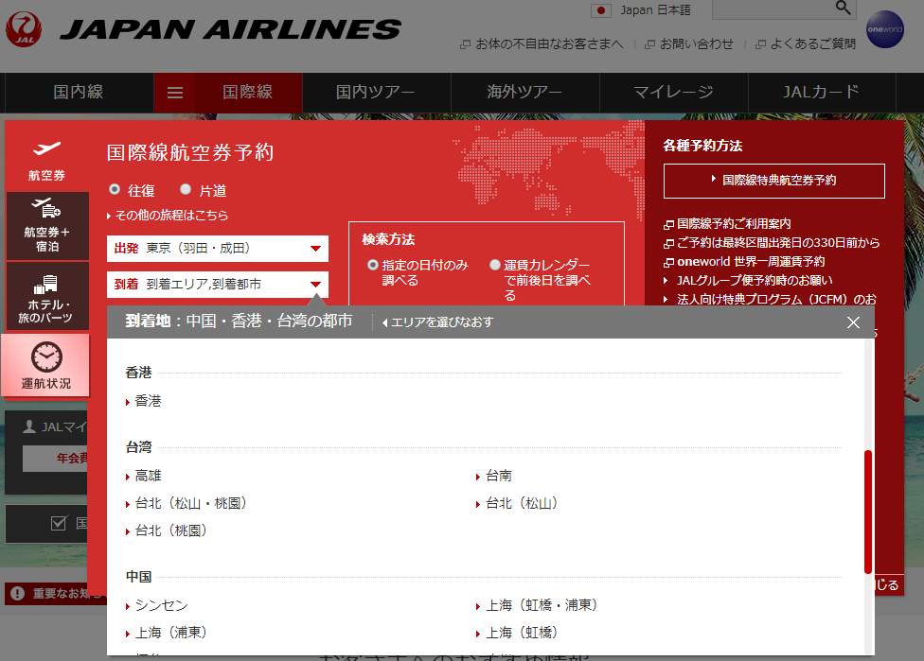This screenshot has width=924, height=661.
Task: Select the Japan flag region icon
Action: (600, 10)
